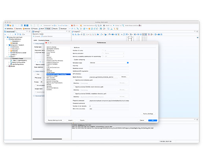This screenshot has width=203, height=166.
Task: Toggle the Memory allocator checkbox
Action: [x=103, y=53]
